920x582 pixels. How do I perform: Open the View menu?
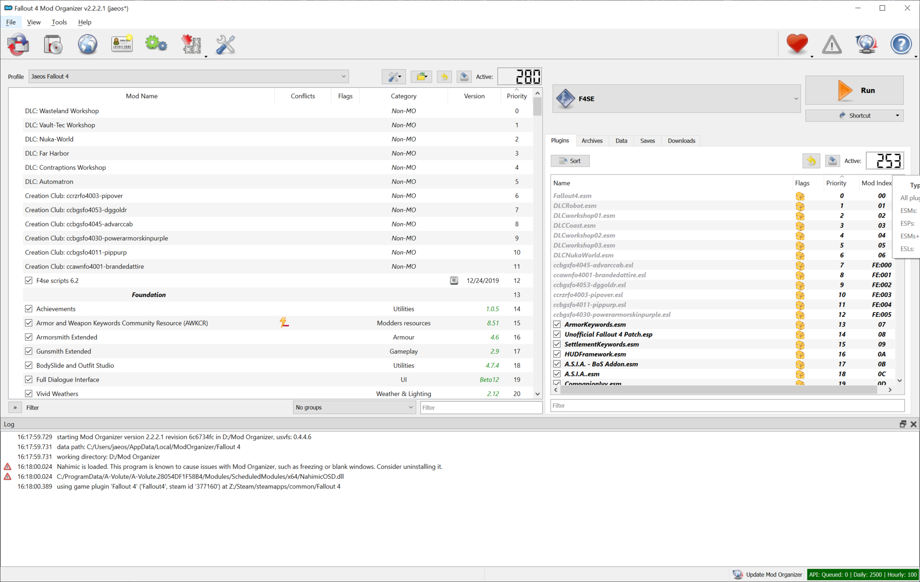tap(34, 22)
